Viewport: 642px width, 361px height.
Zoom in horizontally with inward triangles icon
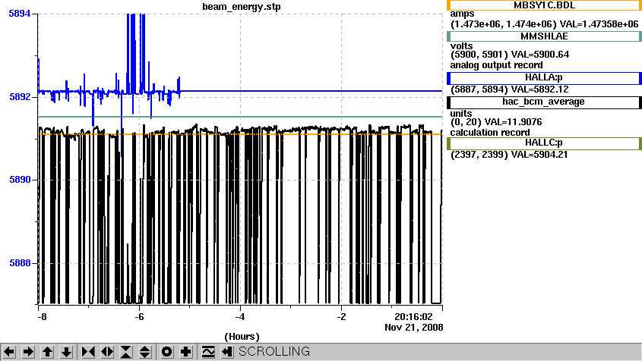point(88,352)
